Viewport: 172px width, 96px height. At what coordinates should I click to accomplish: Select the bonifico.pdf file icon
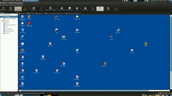pos(36,71)
